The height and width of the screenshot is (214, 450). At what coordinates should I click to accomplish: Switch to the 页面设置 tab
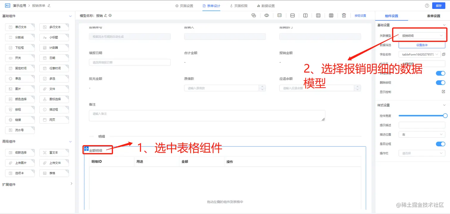click(x=185, y=6)
